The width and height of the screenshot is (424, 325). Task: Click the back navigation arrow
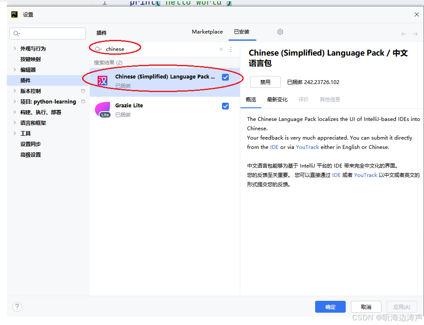tap(404, 34)
